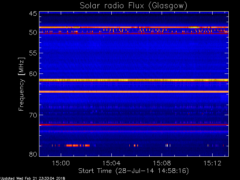Click the 'Frequency [MHz]' axis label
Screen dimensions: 240x180
coord(21,84)
